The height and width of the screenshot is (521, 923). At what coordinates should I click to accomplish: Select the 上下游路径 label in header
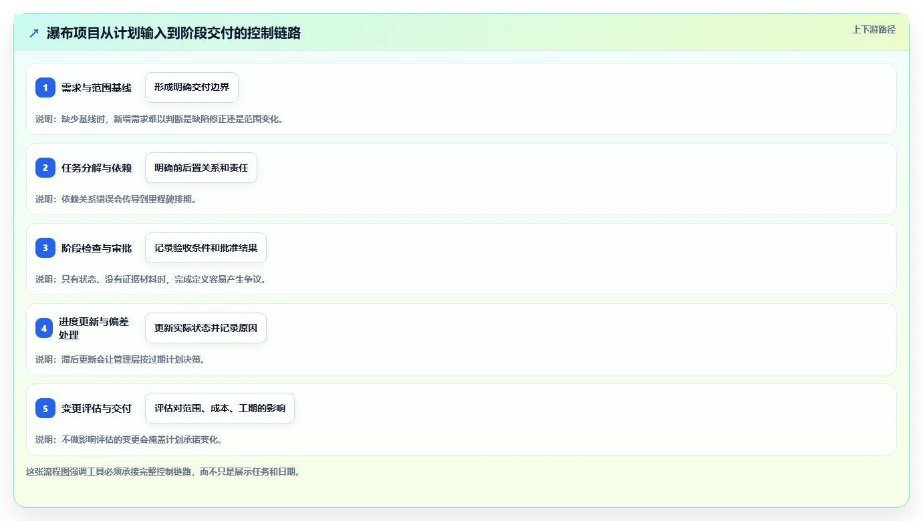[x=874, y=29]
